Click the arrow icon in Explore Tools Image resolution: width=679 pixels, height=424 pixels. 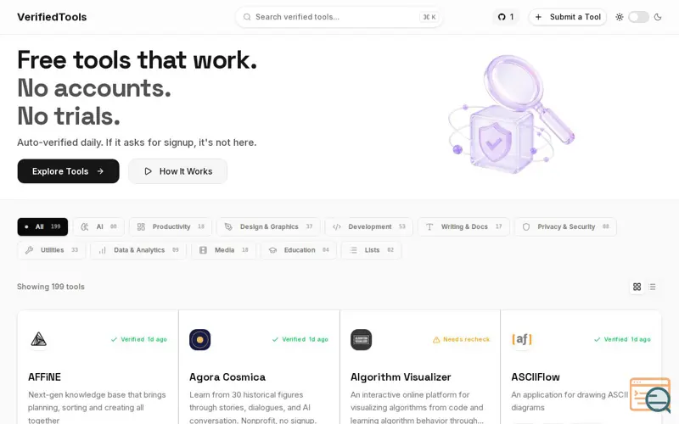[x=100, y=171]
